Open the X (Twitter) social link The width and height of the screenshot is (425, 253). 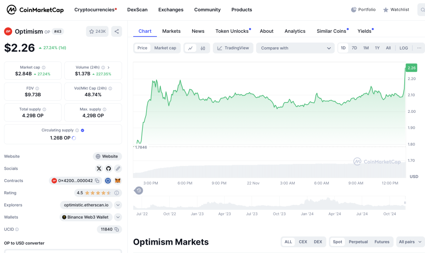pos(99,168)
